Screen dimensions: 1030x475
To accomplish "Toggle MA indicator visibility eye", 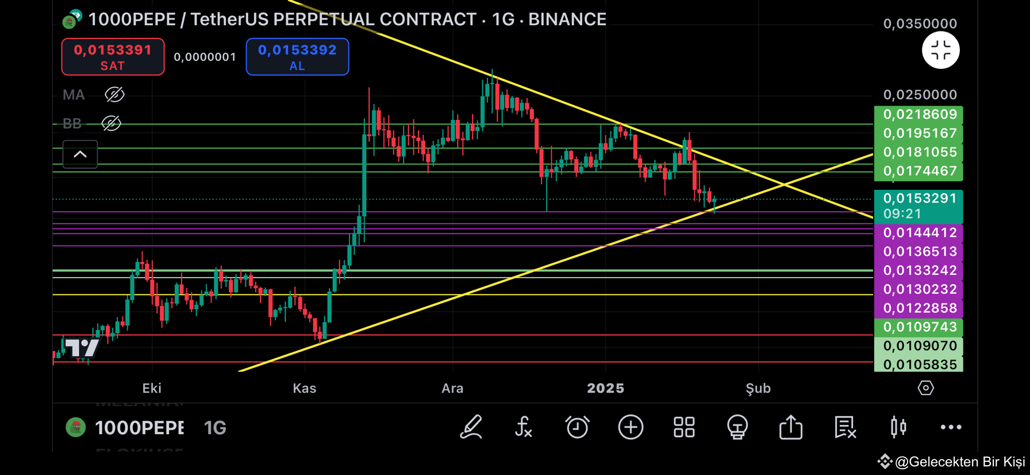I will point(114,95).
